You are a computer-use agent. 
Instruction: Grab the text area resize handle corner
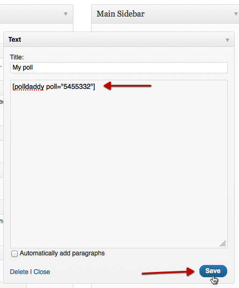coord(223,244)
